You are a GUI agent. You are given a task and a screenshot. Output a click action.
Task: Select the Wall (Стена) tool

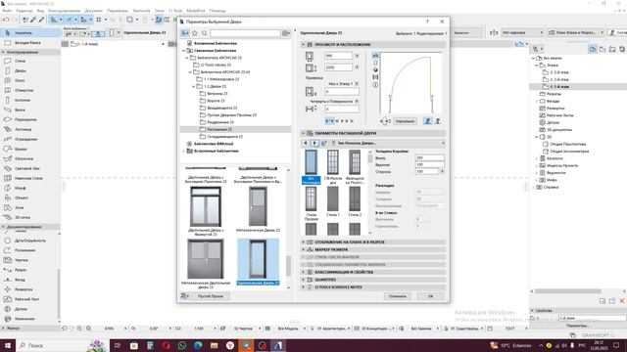pos(30,61)
